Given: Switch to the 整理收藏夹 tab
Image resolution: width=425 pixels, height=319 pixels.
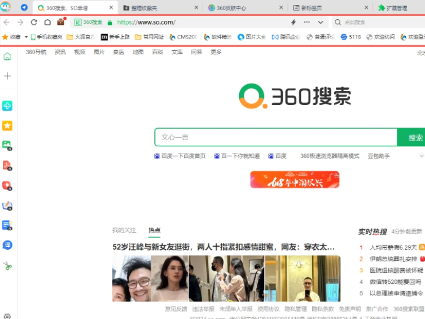Looking at the screenshot, I should click(160, 8).
